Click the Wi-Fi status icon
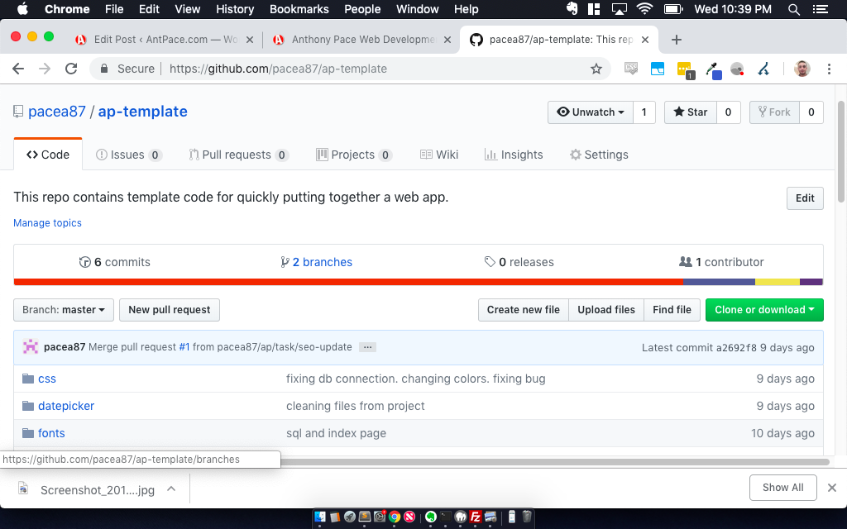 tap(644, 8)
